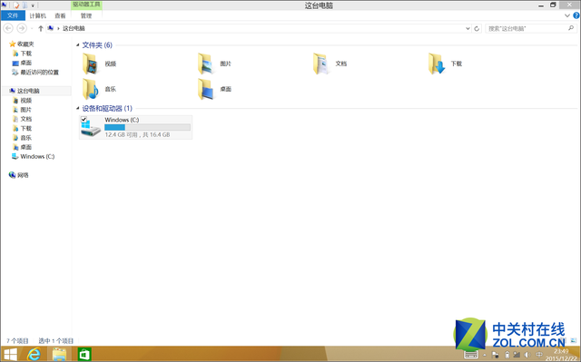This screenshot has height=362, width=581.
Task: Uncheck the Windows (C:) drive checkbox
Action: (84, 120)
